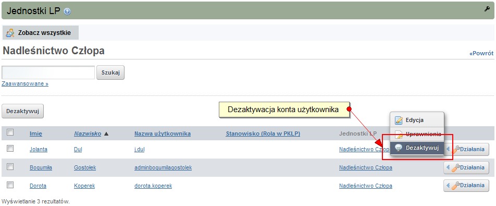Open the Dorota first name link
The image size is (496, 206).
38,186
